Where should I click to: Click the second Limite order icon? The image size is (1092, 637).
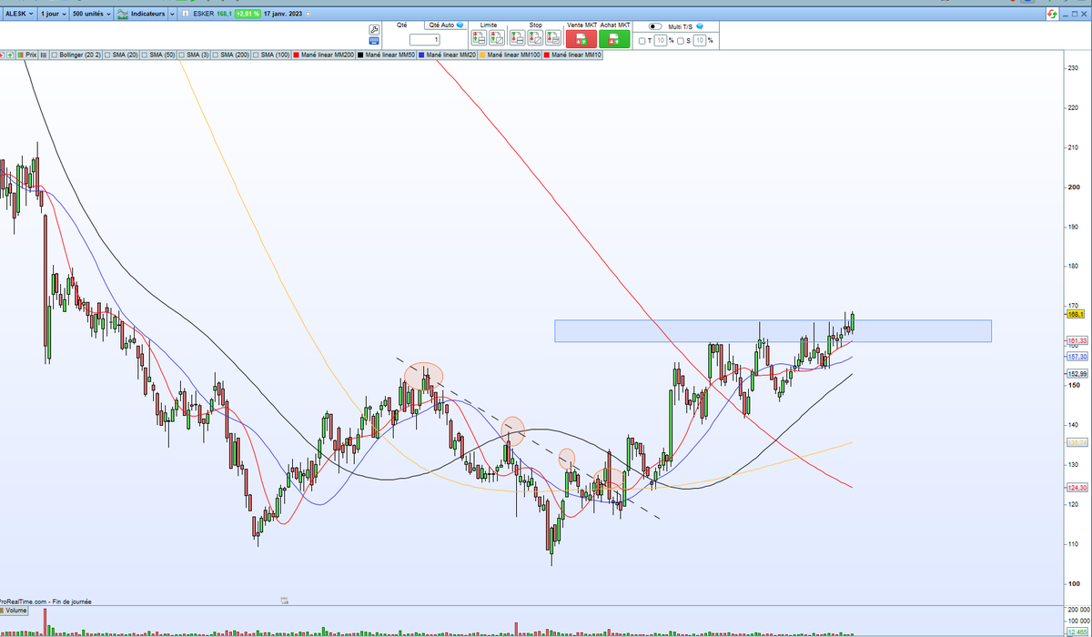496,38
